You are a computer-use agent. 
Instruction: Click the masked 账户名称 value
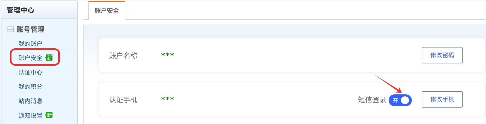(x=167, y=55)
